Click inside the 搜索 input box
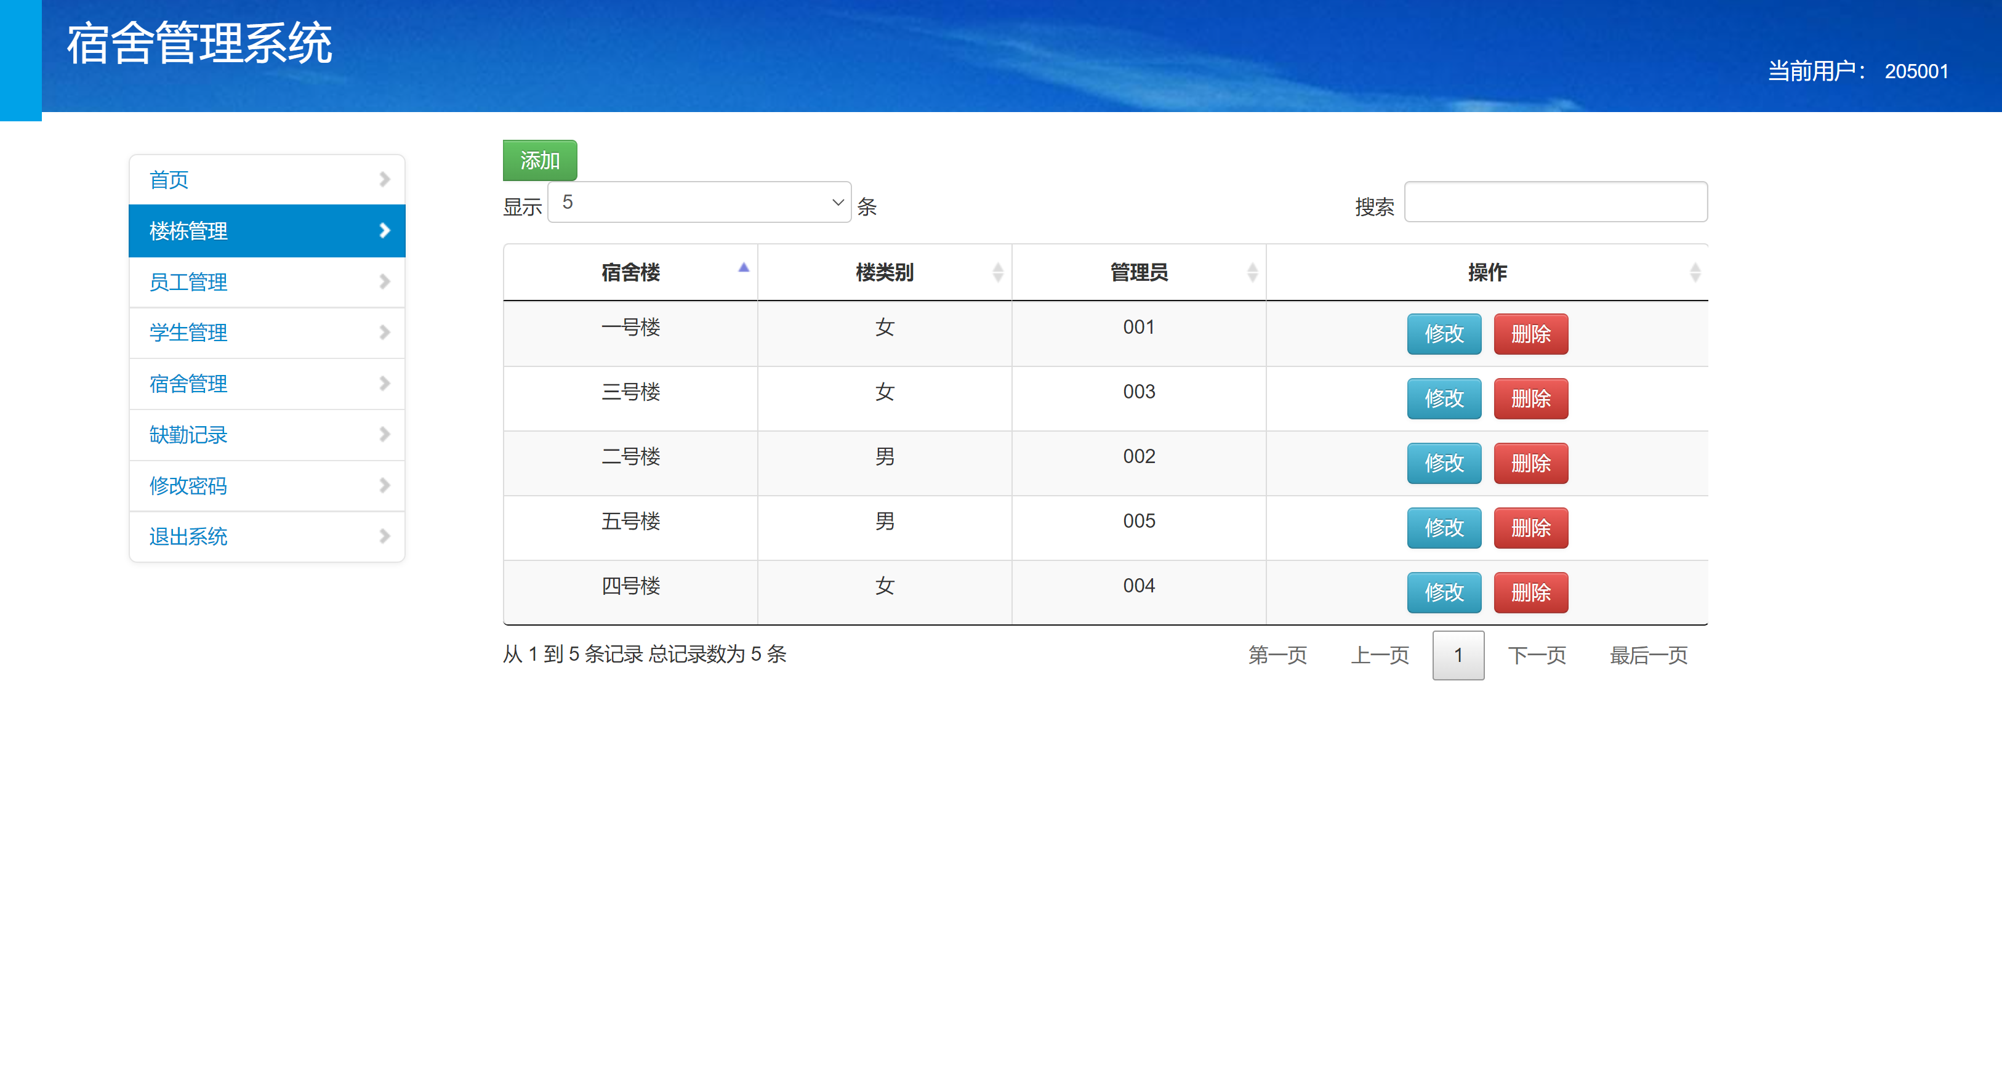 1556,202
